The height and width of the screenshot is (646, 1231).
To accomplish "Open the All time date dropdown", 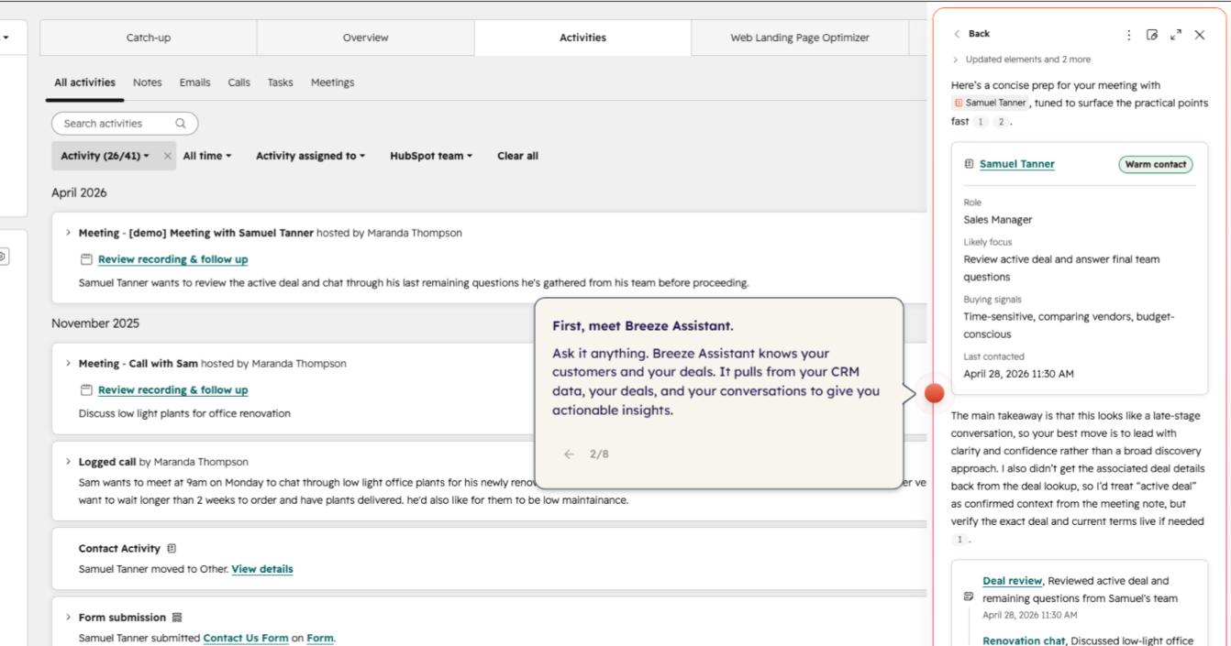I will point(207,156).
